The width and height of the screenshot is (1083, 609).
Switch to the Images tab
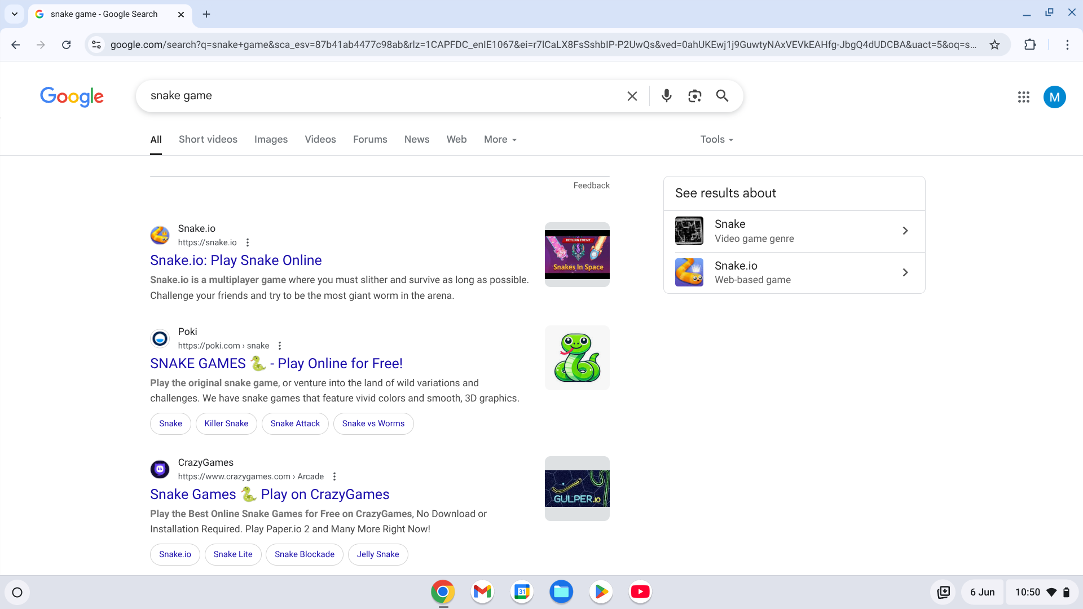click(x=271, y=139)
